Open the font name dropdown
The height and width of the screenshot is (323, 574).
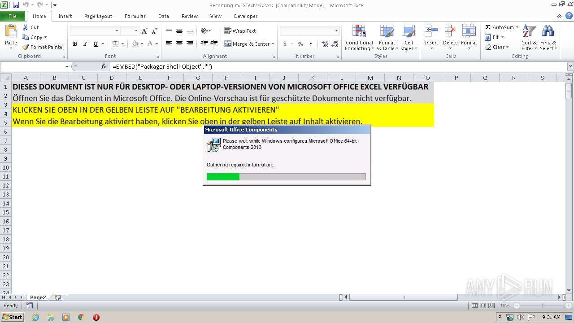pyautogui.click(x=117, y=31)
